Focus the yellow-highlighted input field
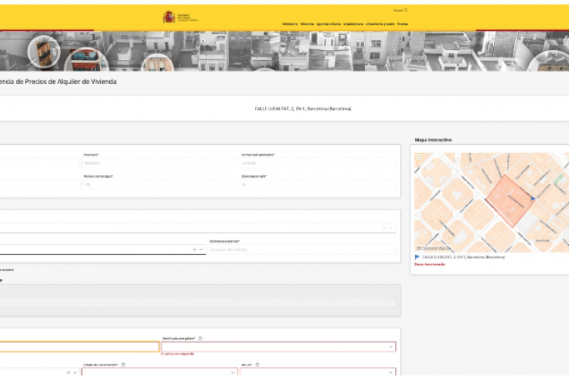This screenshot has height=379, width=569. pos(80,346)
